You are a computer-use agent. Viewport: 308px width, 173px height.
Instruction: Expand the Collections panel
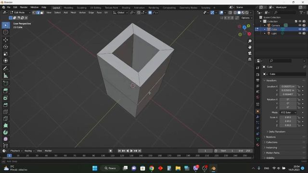click(271, 142)
